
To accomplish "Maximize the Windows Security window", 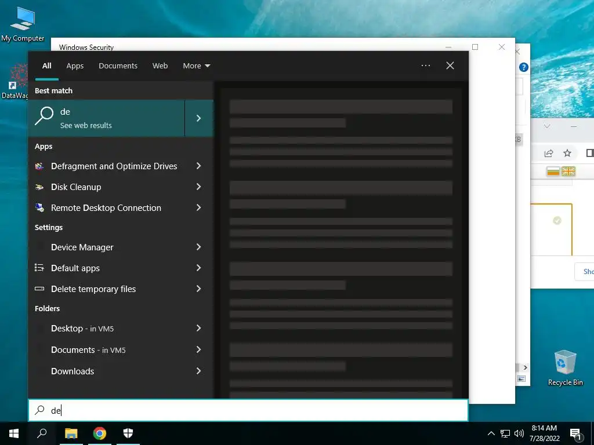I will coord(475,47).
